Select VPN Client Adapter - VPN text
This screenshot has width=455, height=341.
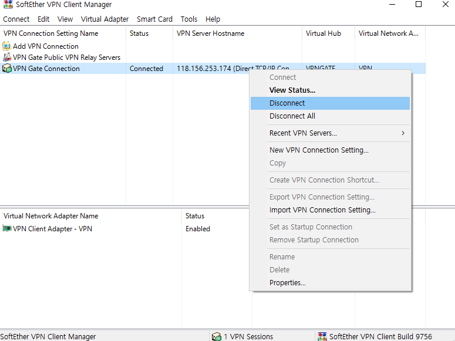coord(52,229)
